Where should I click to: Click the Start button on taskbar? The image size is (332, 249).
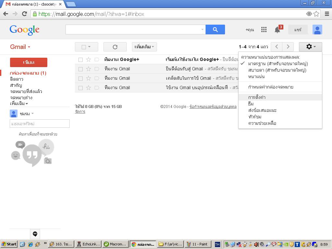point(9,244)
